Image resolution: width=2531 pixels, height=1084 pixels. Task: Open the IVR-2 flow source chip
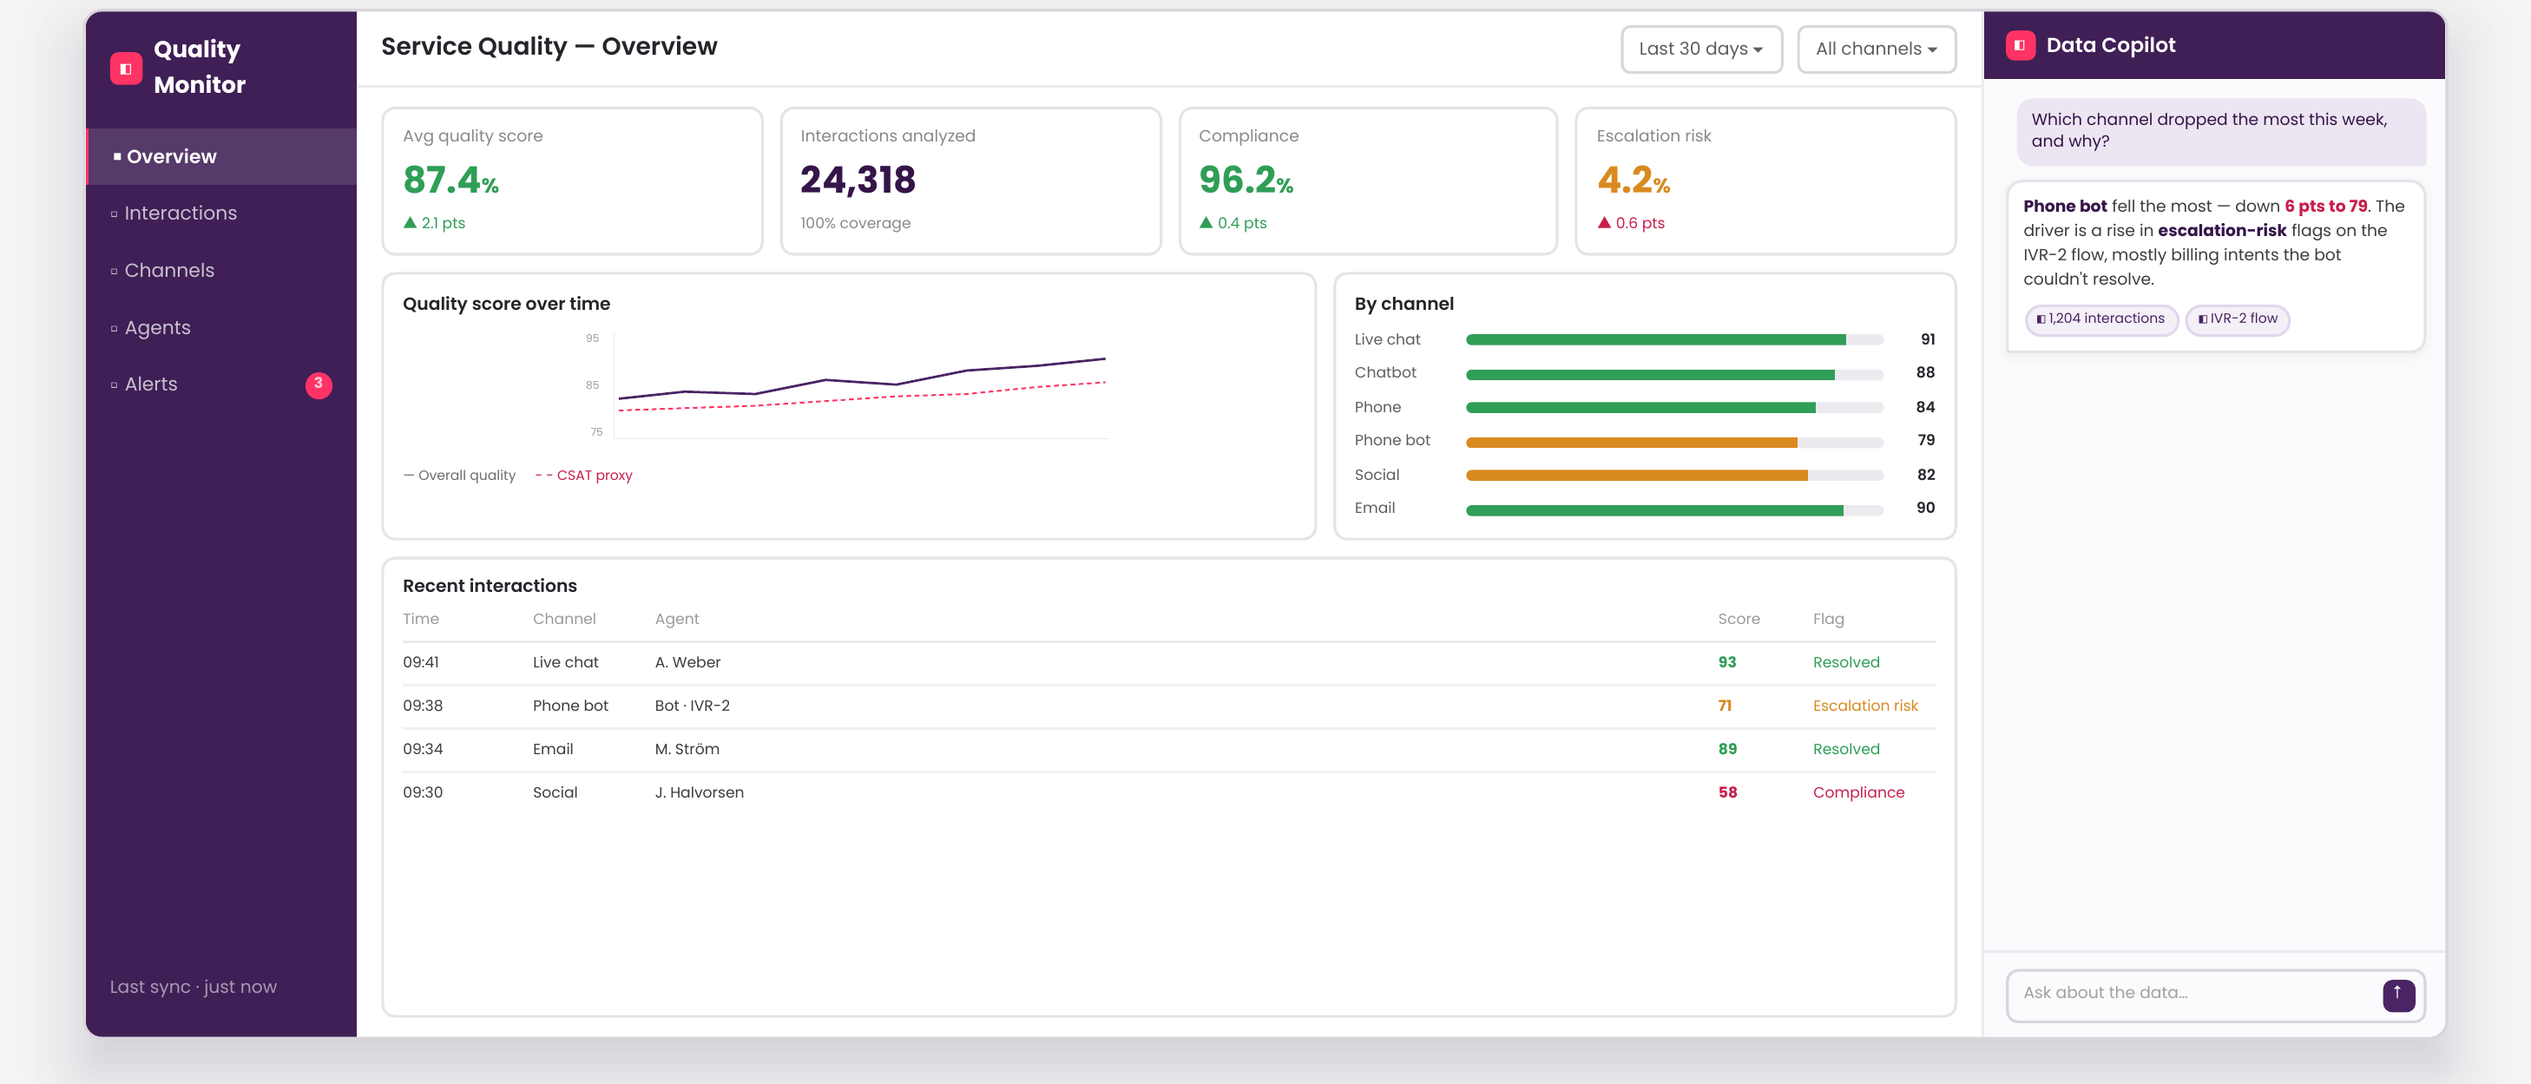[x=2236, y=319]
